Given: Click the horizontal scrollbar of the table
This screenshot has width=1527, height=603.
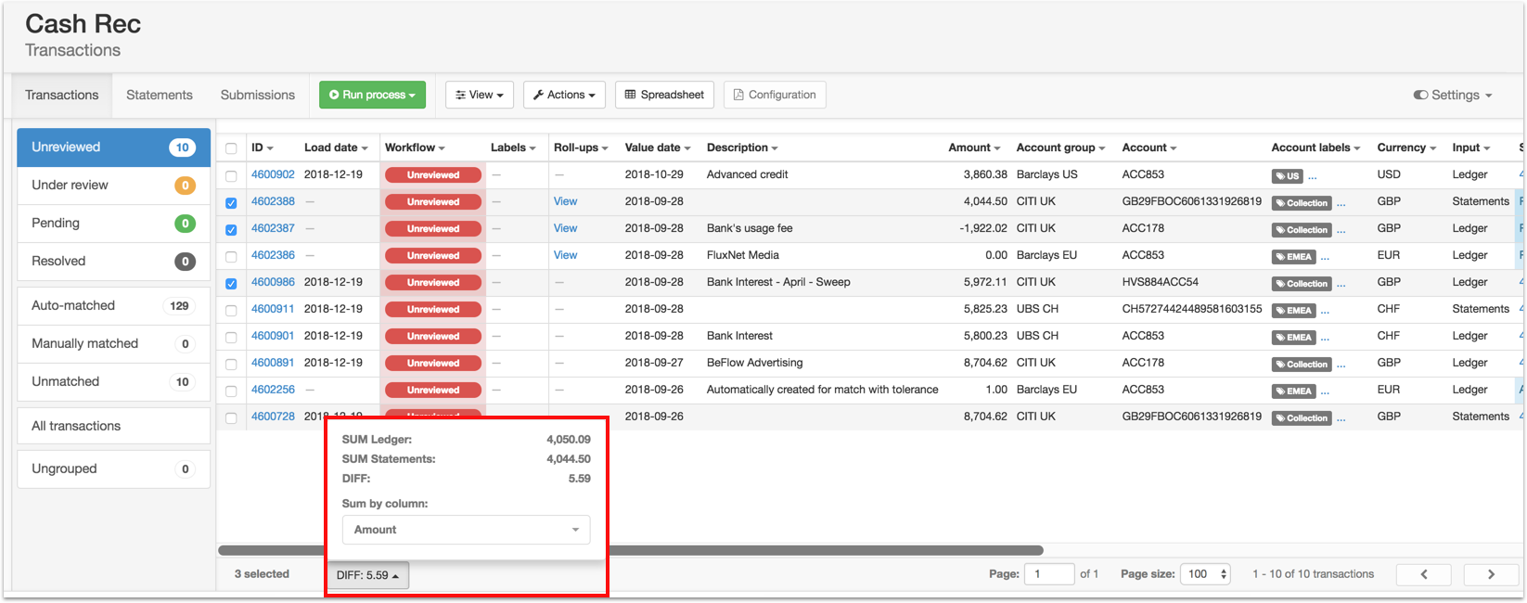Looking at the screenshot, I should pyautogui.click(x=631, y=550).
